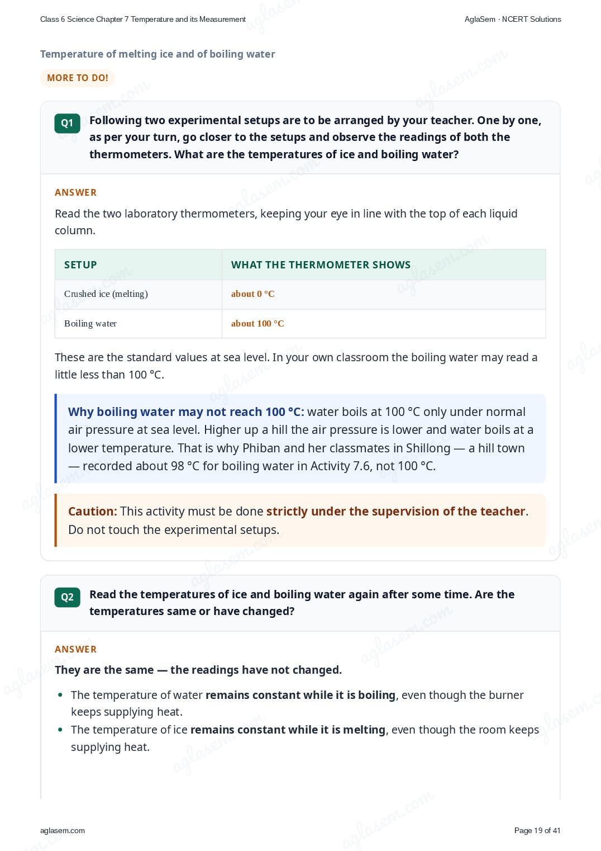Click the Caution note box
Screen dimensions: 601x851
(300, 520)
